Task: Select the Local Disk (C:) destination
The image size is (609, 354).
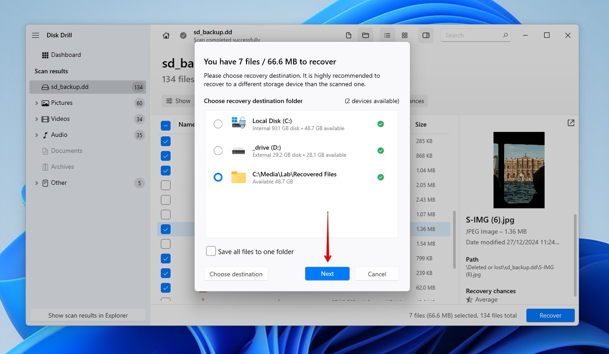Action: (x=218, y=124)
